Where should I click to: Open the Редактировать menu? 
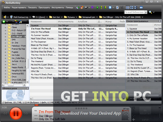(x=19, y=8)
